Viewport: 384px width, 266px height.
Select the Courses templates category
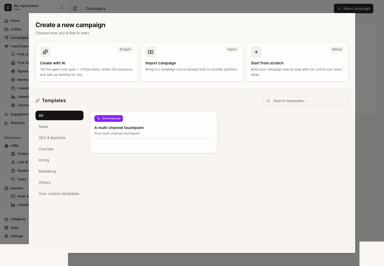[x=59, y=149]
